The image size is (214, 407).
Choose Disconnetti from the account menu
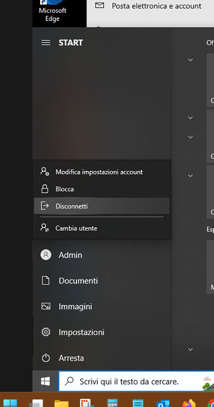click(102, 206)
